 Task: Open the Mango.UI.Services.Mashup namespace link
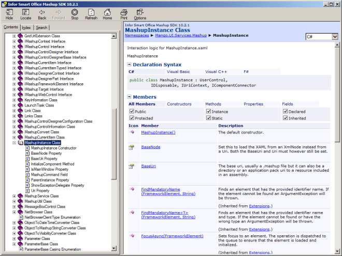click(180, 35)
